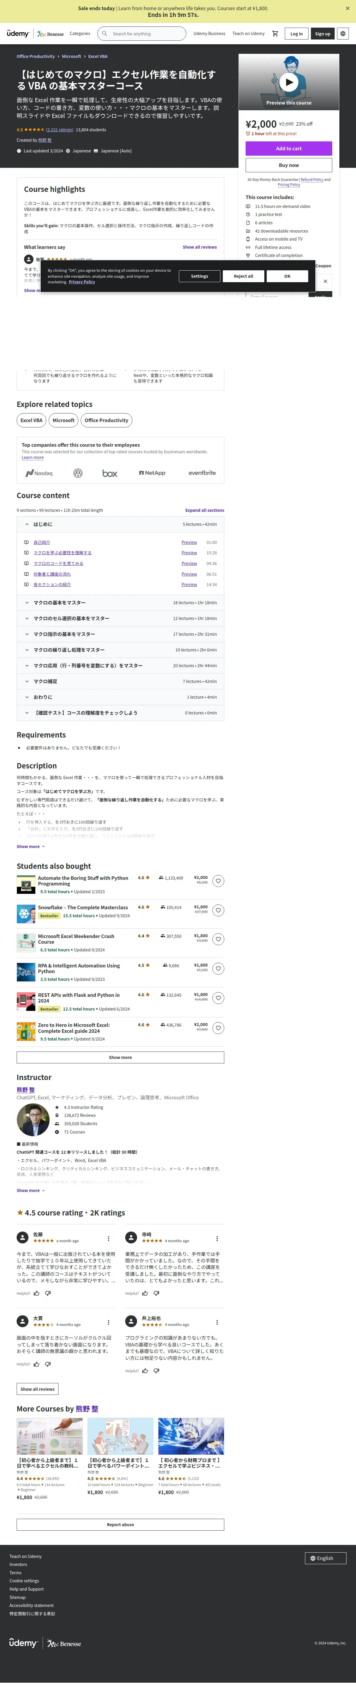
Task: Open the PowerPoint course thumbnail
Action: pyautogui.click(x=120, y=1436)
